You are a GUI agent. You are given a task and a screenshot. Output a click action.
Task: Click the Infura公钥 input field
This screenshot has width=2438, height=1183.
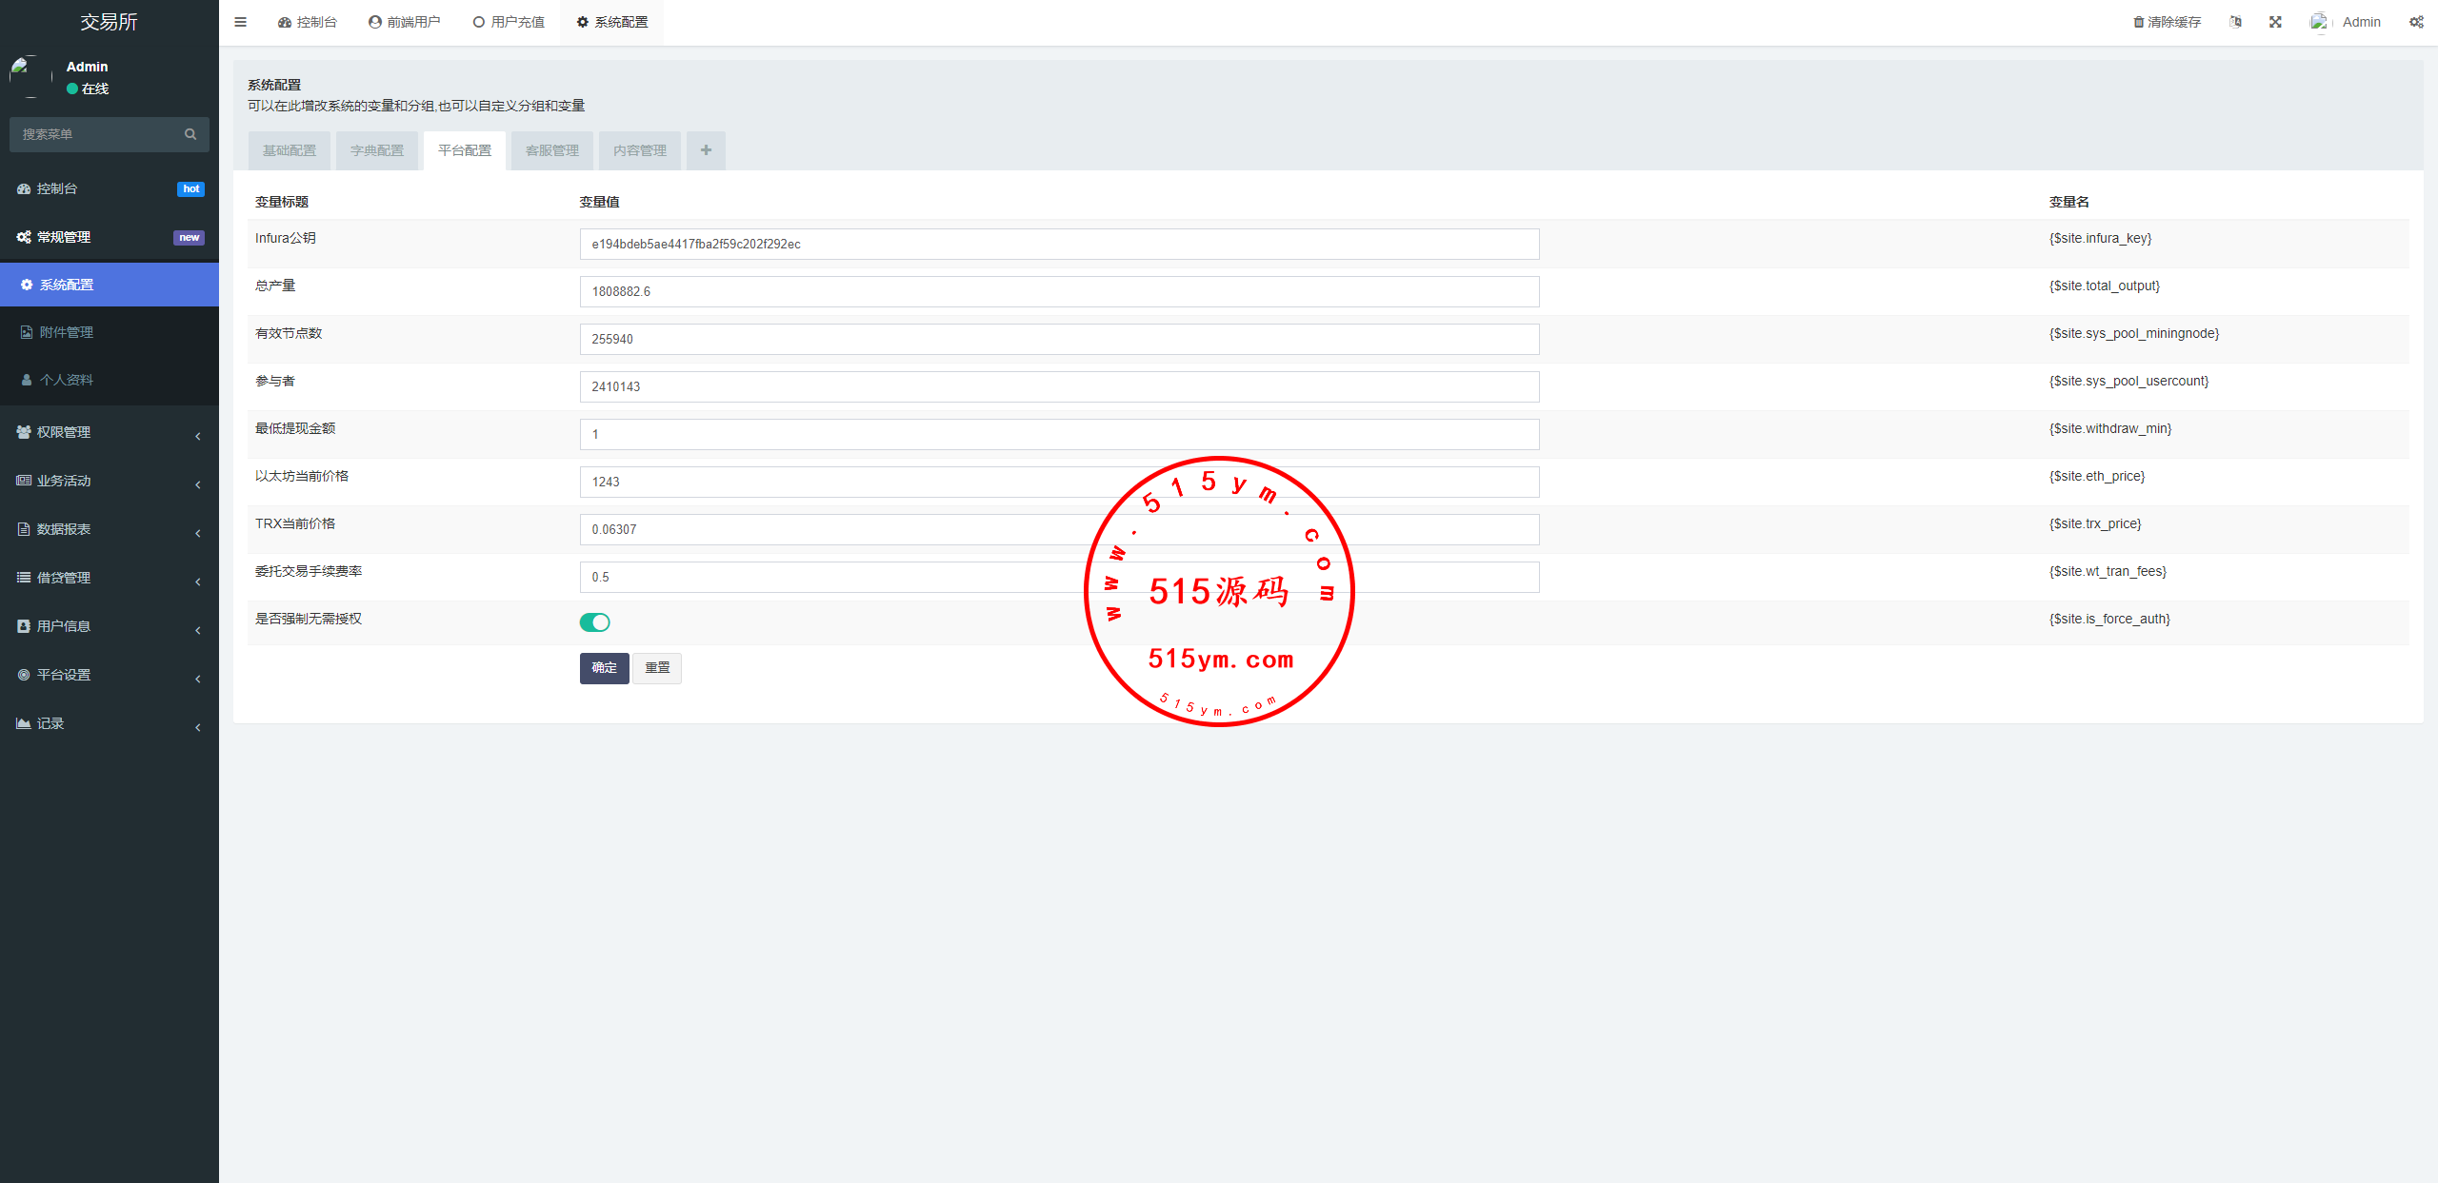click(1059, 244)
